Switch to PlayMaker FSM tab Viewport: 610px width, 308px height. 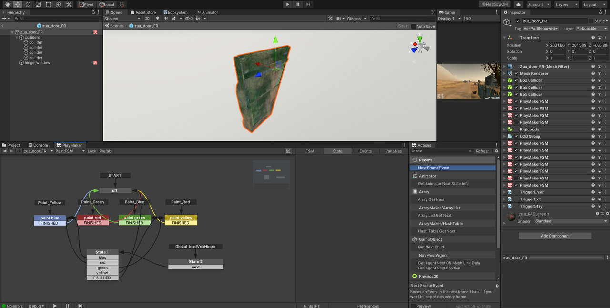[310, 151]
